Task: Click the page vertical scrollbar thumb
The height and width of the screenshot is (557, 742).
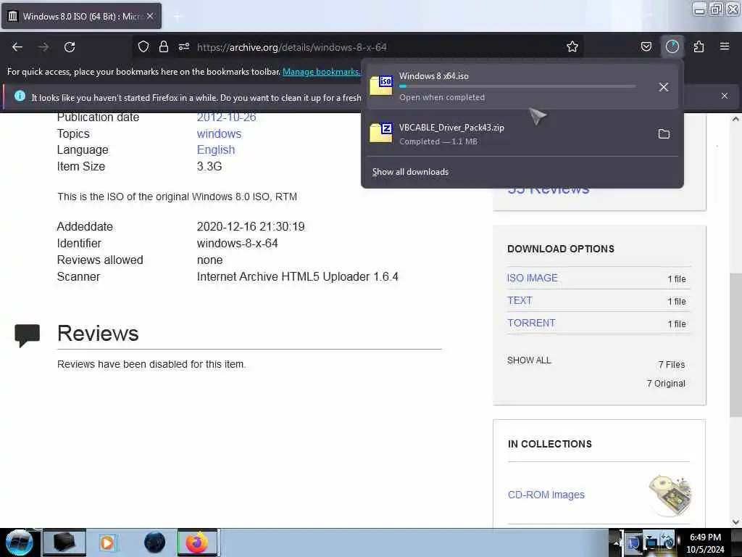Action: pos(735,344)
